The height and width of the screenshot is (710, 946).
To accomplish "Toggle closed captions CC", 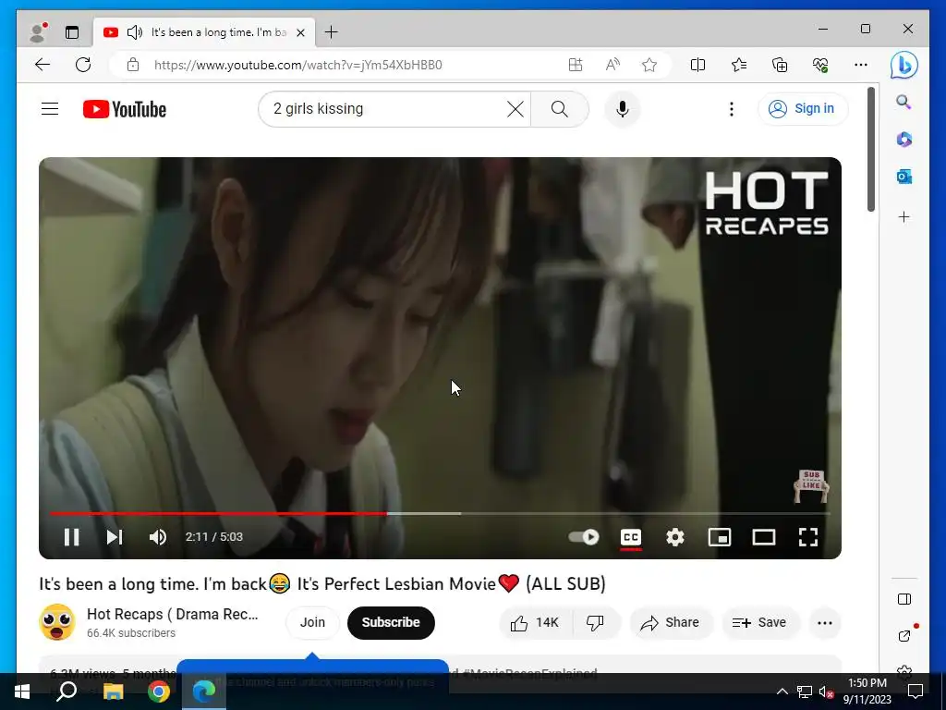I will point(630,537).
